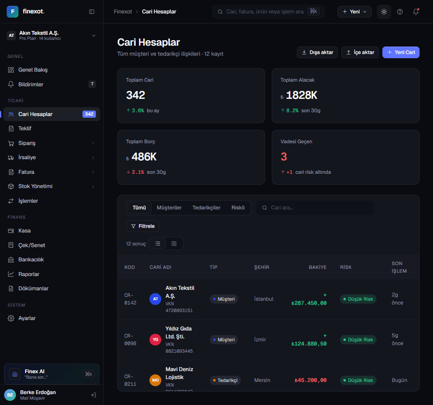Expand the Stok Yönetimi submenu chevron
The height and width of the screenshot is (405, 433).
pos(93,186)
